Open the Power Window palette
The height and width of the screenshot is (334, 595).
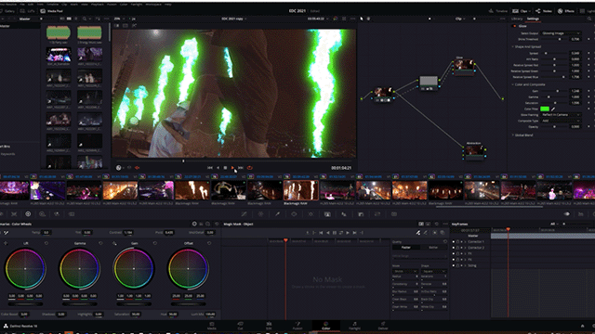pos(294,214)
